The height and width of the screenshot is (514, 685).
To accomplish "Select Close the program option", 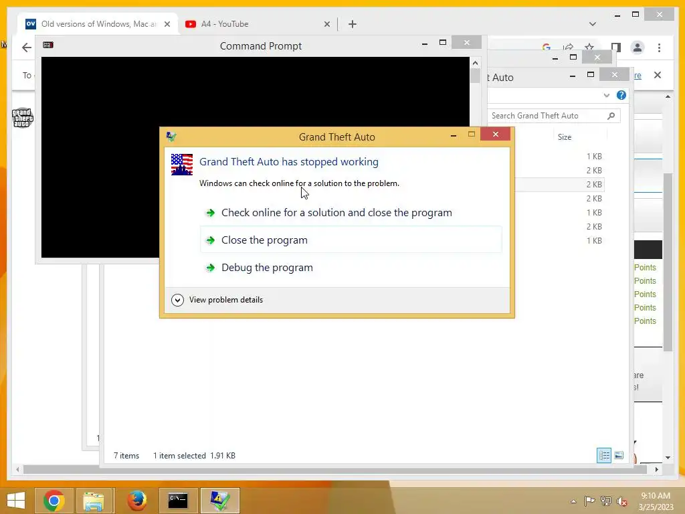I will (x=351, y=240).
